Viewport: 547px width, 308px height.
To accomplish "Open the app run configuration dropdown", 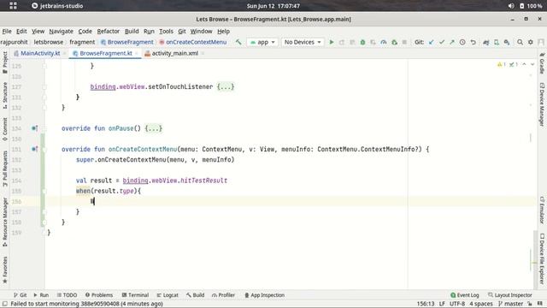I will 262,42.
